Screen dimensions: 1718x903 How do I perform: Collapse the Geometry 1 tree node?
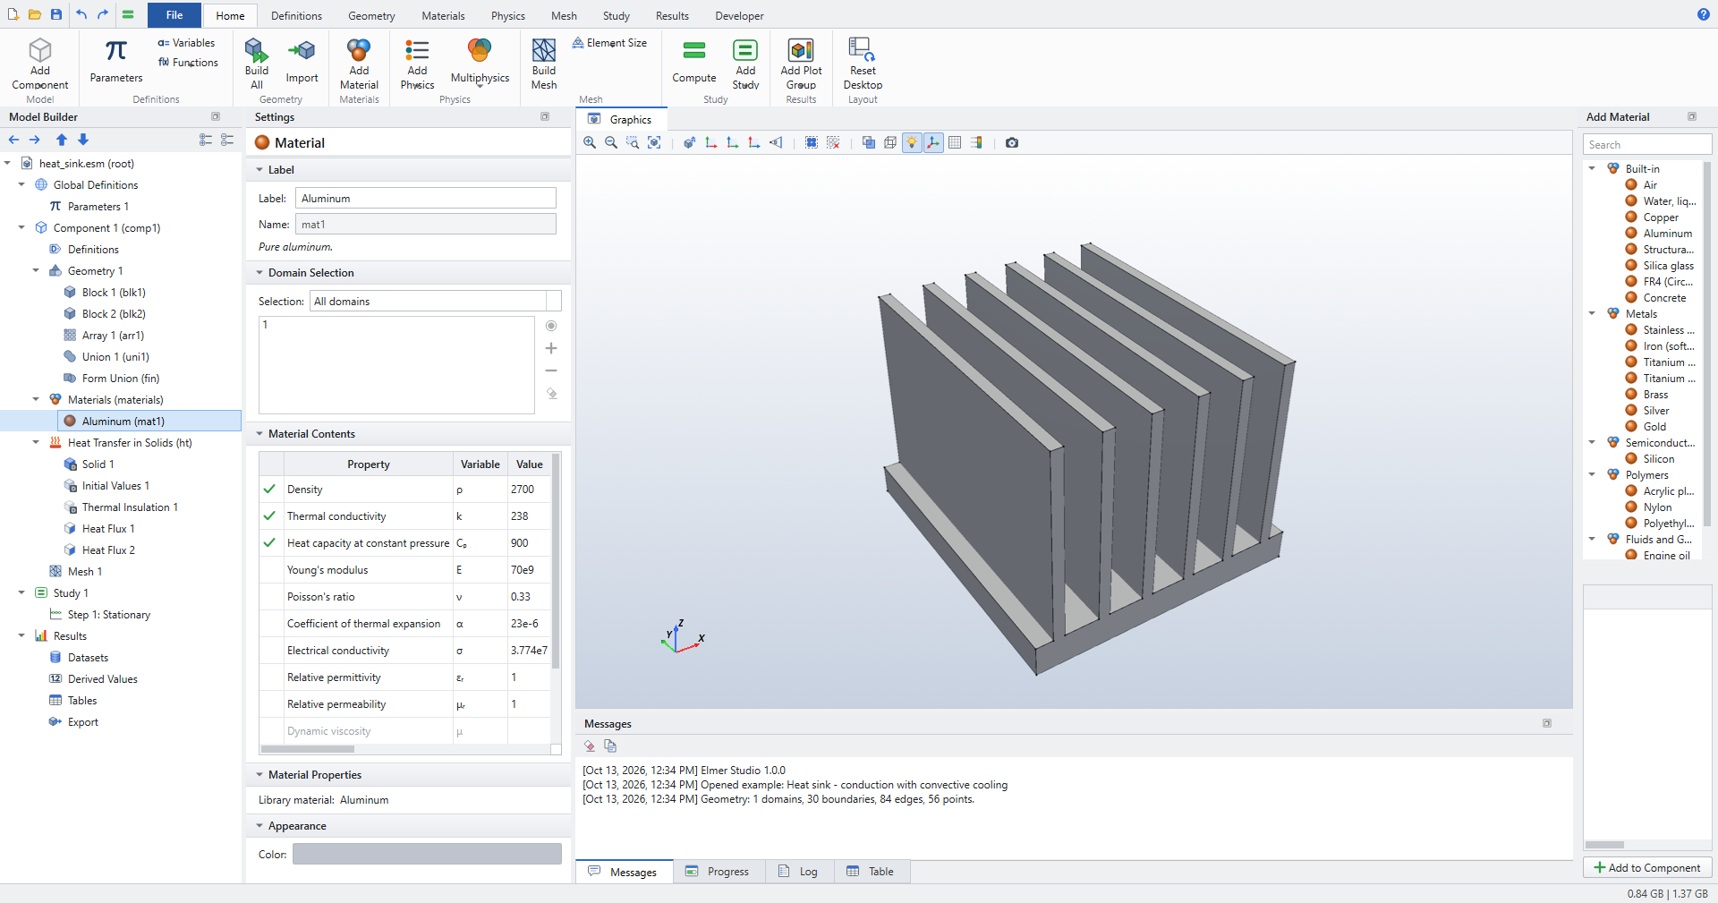pyautogui.click(x=36, y=271)
